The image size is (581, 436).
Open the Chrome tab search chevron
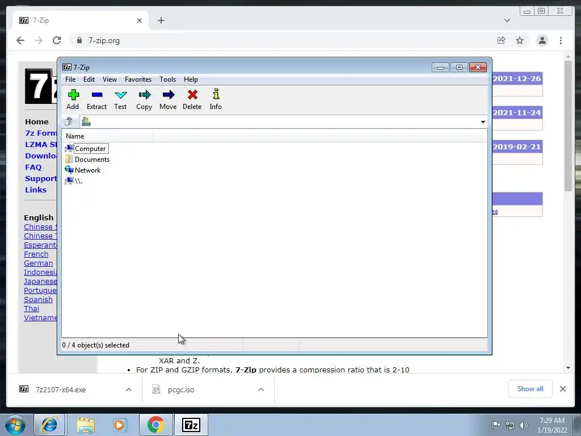click(x=507, y=20)
